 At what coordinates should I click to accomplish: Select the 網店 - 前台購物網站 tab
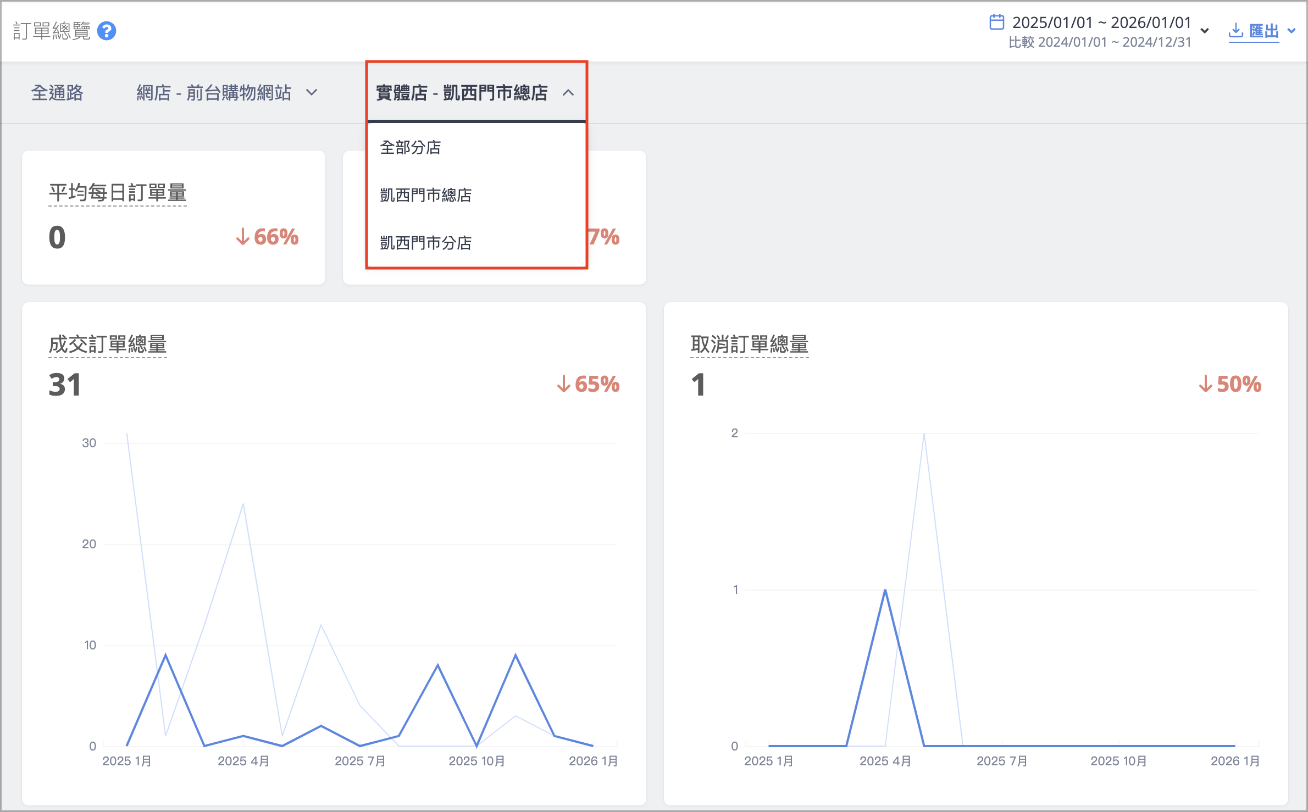pyautogui.click(x=214, y=92)
